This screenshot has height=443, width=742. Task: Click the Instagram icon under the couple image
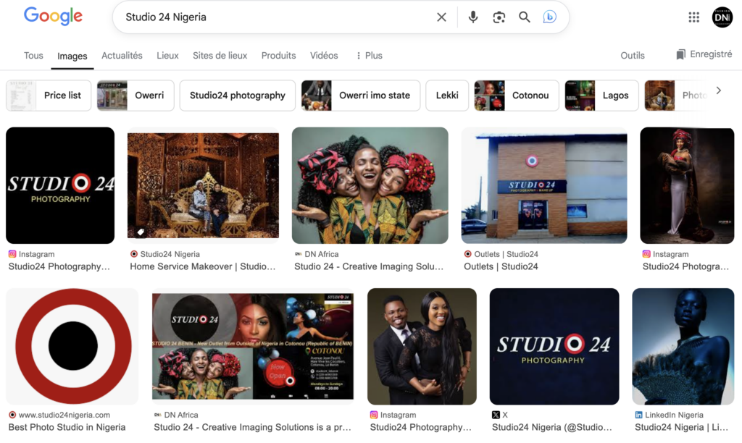coord(374,415)
